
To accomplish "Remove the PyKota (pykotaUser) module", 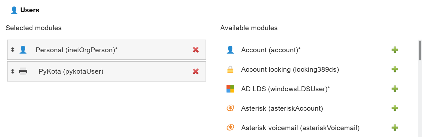I will [x=196, y=71].
